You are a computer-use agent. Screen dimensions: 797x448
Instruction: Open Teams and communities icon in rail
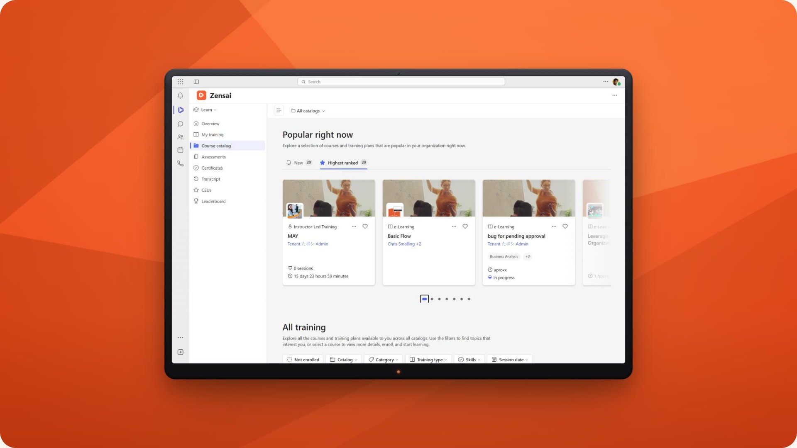pos(180,137)
